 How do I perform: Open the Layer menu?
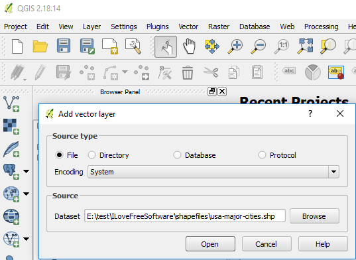(91, 27)
